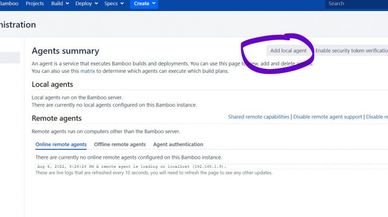Click the Agents summary heading
This screenshot has width=388, height=217.
pyautogui.click(x=66, y=51)
